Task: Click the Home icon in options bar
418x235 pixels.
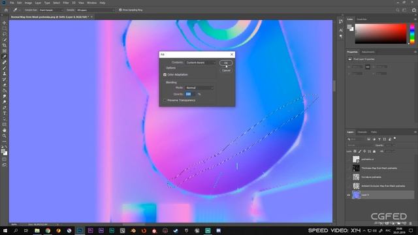Action: coord(6,10)
